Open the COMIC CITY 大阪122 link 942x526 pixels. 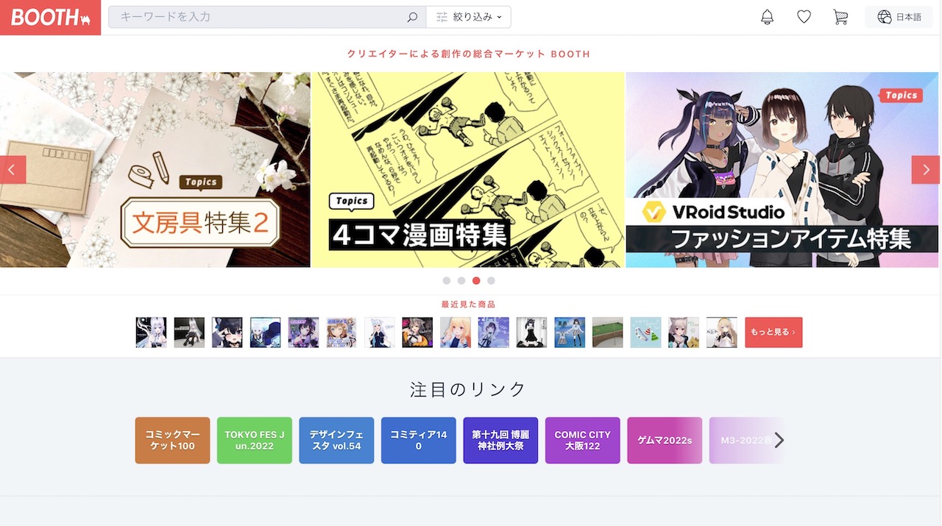582,441
